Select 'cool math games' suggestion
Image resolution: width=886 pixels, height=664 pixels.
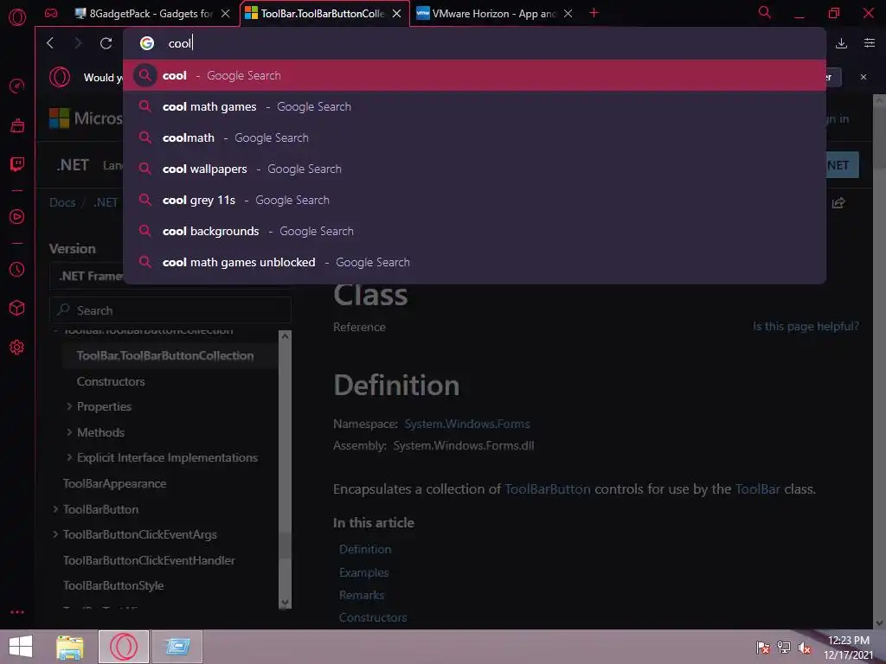pos(475,106)
